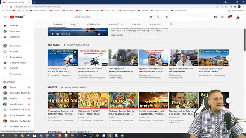This screenshot has width=246, height=138.
Task: Click ПОДРОБНЕЕ under the channel description
Action: [x=117, y=35]
